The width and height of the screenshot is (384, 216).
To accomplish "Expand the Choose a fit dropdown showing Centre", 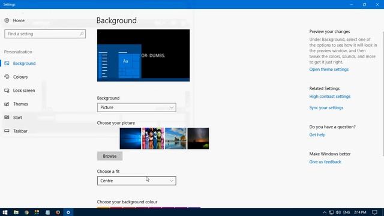I will [x=136, y=181].
